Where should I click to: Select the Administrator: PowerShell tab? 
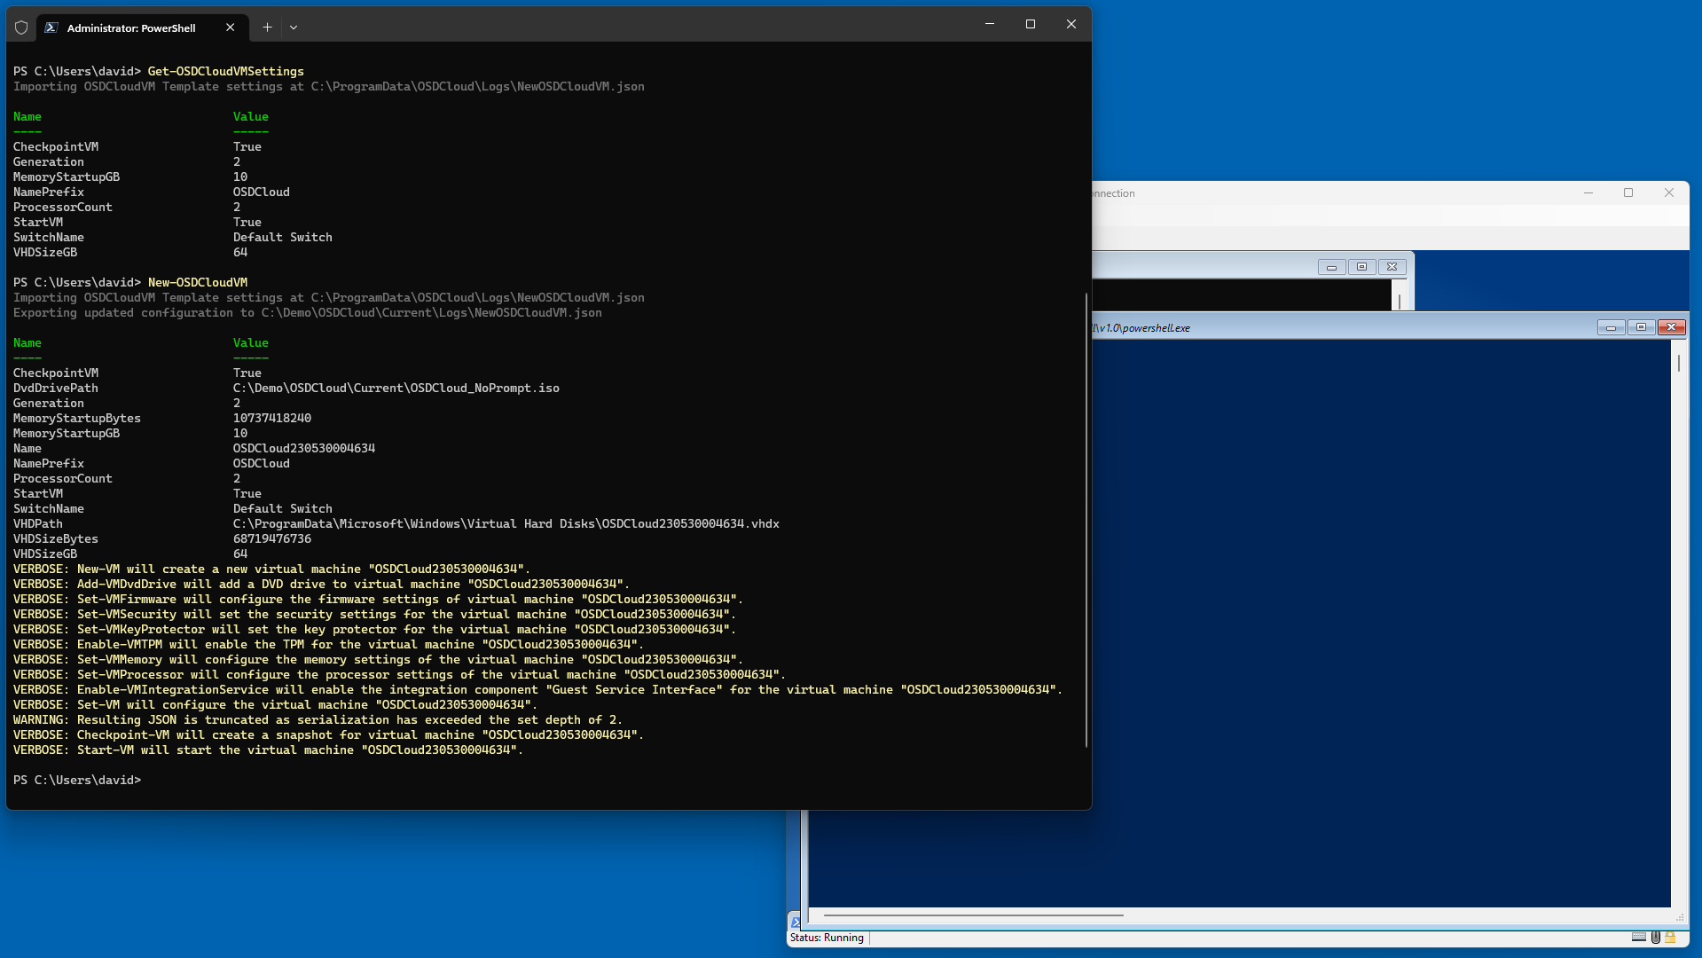point(131,27)
